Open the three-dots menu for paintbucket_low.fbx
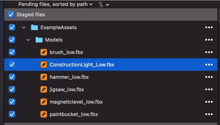 click(x=209, y=114)
